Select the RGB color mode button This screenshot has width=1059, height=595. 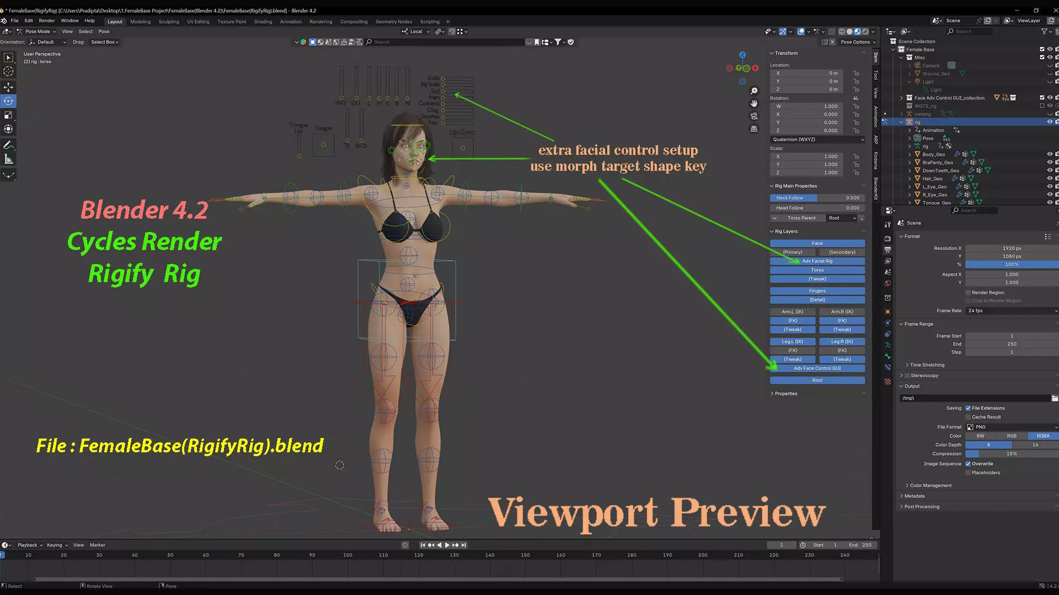1012,436
